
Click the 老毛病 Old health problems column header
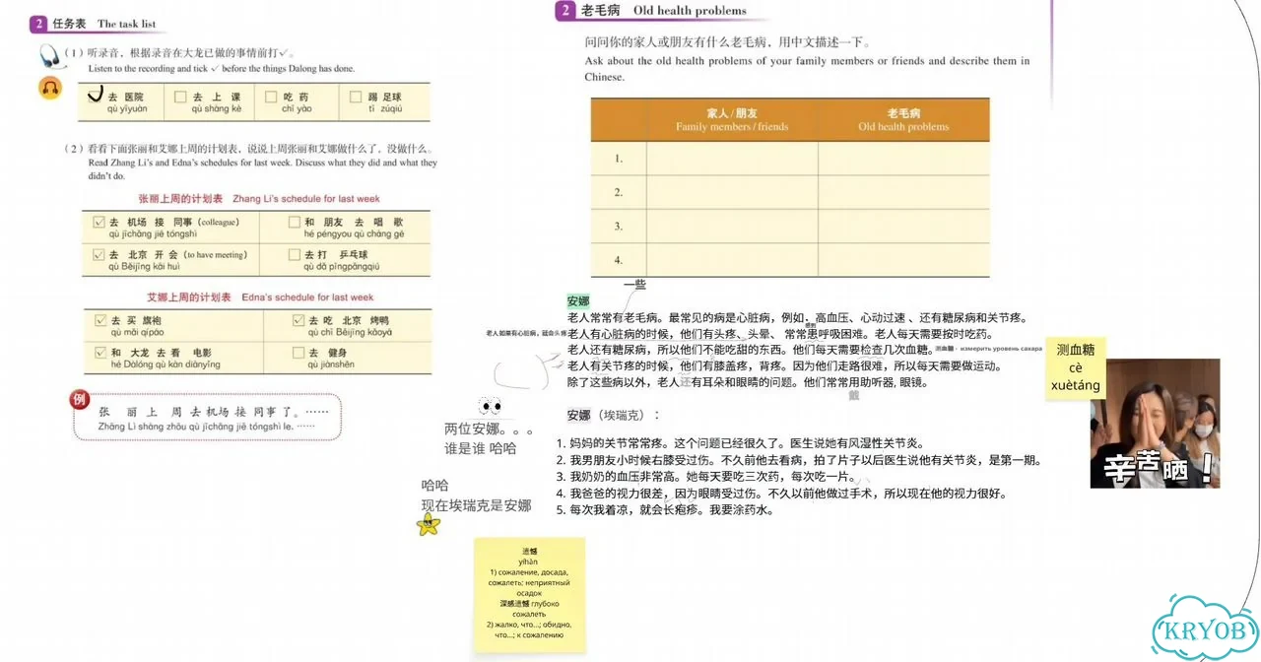(x=903, y=119)
